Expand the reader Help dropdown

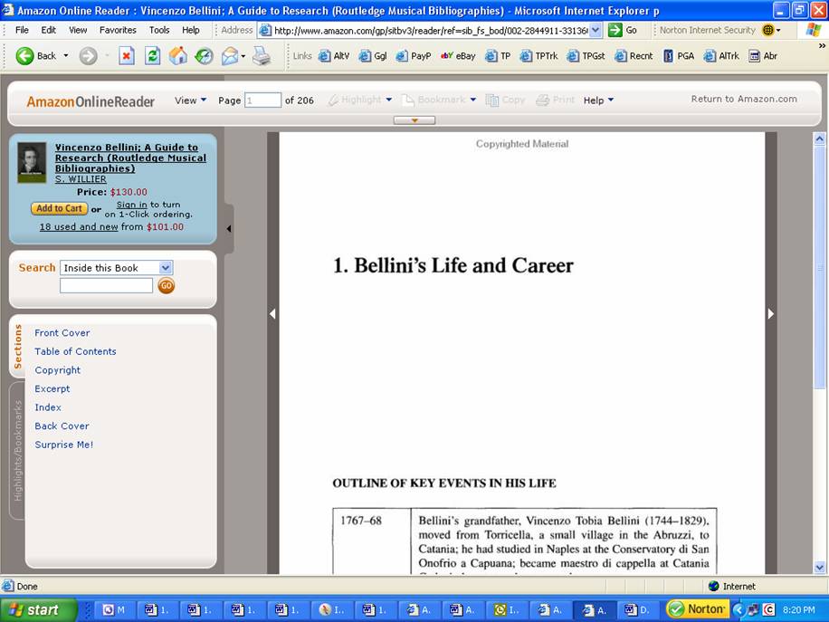598,100
